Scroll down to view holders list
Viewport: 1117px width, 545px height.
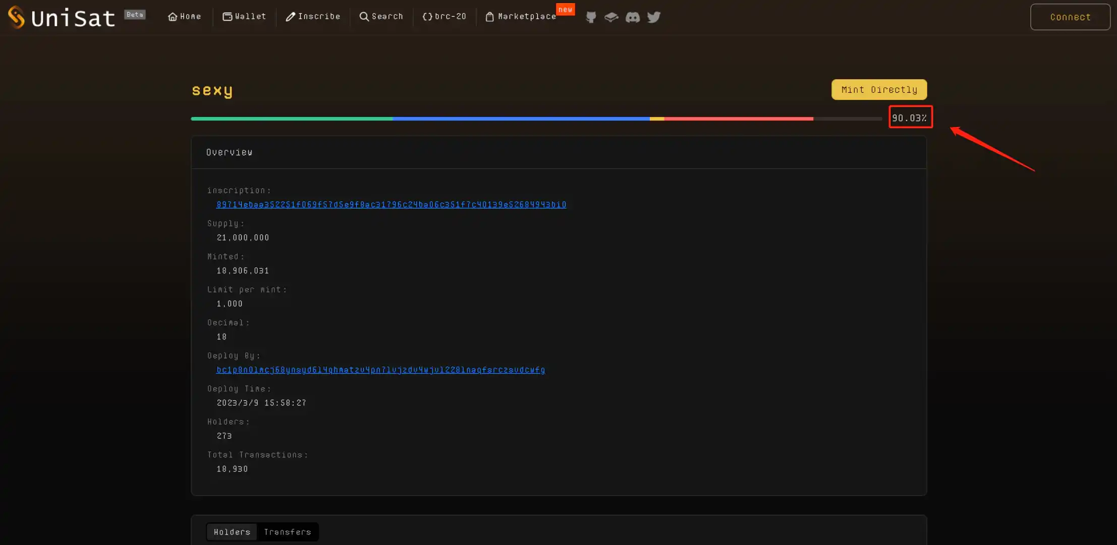pos(232,531)
